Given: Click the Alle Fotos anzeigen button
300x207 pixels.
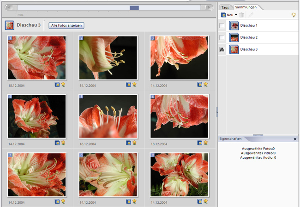Looking at the screenshot, I should coord(67,25).
